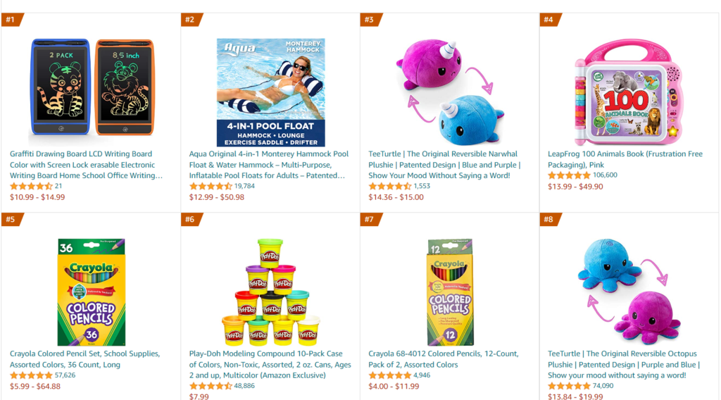Click the #1 bestseller rank badge

click(x=11, y=20)
